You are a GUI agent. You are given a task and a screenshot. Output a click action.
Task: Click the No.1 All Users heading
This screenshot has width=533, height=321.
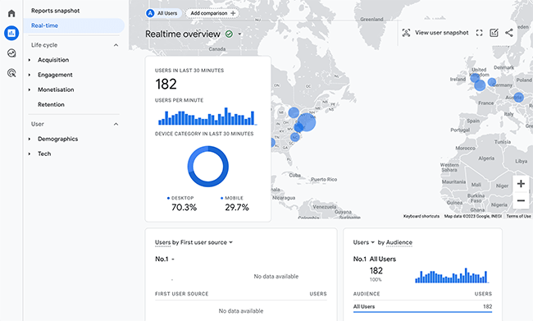click(374, 259)
